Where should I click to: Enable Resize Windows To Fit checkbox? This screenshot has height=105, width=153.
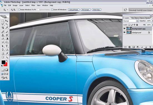pyautogui.click(x=19, y=9)
